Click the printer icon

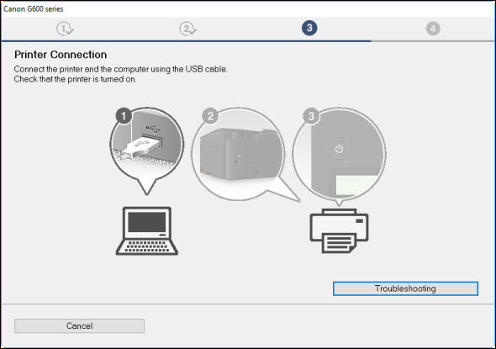pyautogui.click(x=339, y=230)
